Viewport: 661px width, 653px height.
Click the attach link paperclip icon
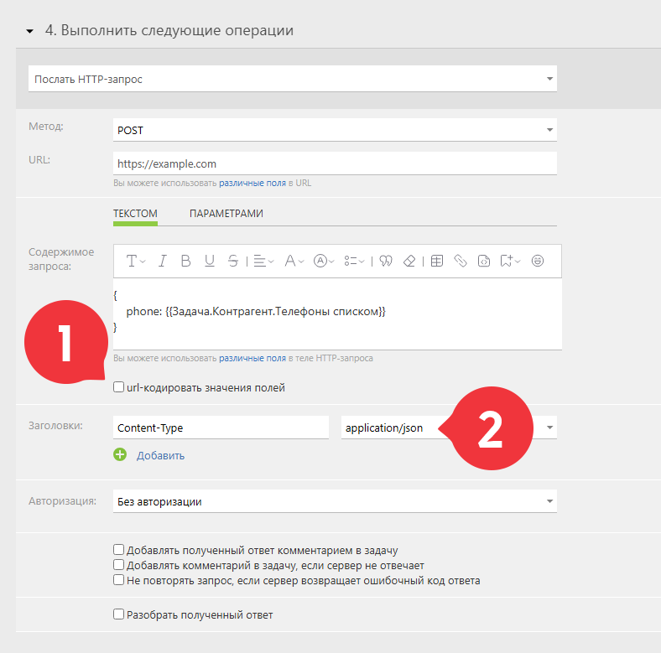pos(461,261)
